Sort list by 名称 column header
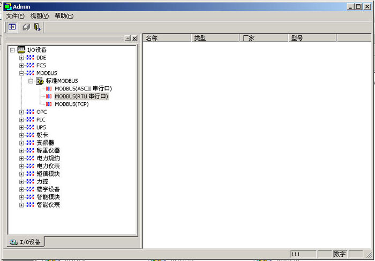This screenshot has height=261, width=375. point(167,38)
